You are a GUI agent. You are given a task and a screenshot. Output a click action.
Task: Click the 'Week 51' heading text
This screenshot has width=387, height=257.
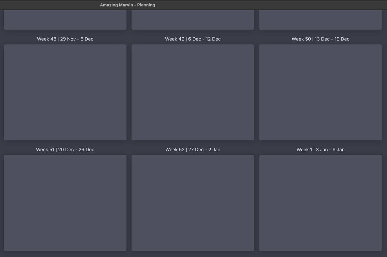click(45, 150)
